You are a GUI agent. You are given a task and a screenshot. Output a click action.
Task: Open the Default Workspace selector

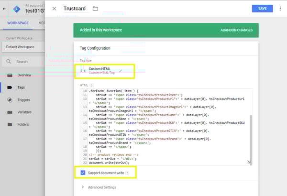coord(23,47)
